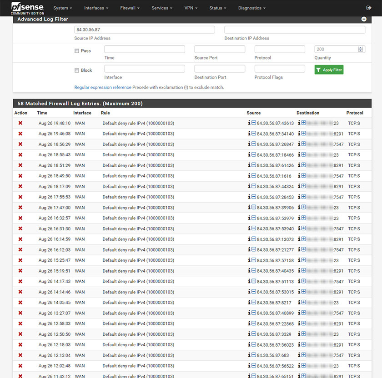This screenshot has height=378, width=382.
Task: Expand the VPN dropdown
Action: [191, 8]
